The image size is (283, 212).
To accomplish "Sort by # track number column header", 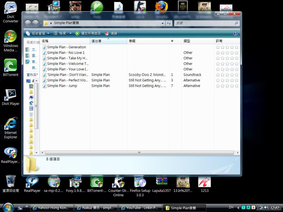I will point(175,41).
